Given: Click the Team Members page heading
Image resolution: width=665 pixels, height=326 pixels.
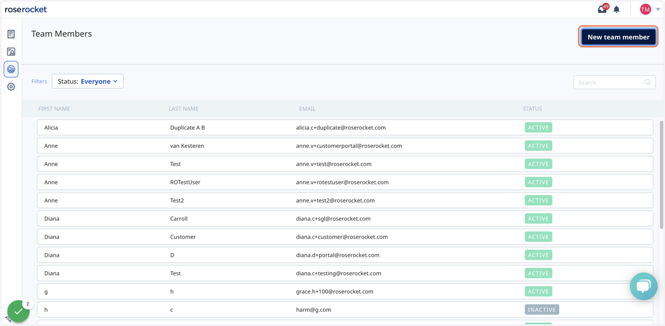Looking at the screenshot, I should click(x=62, y=34).
